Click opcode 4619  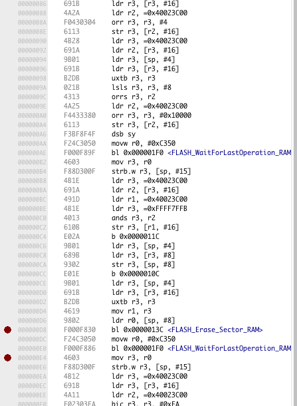(x=72, y=311)
